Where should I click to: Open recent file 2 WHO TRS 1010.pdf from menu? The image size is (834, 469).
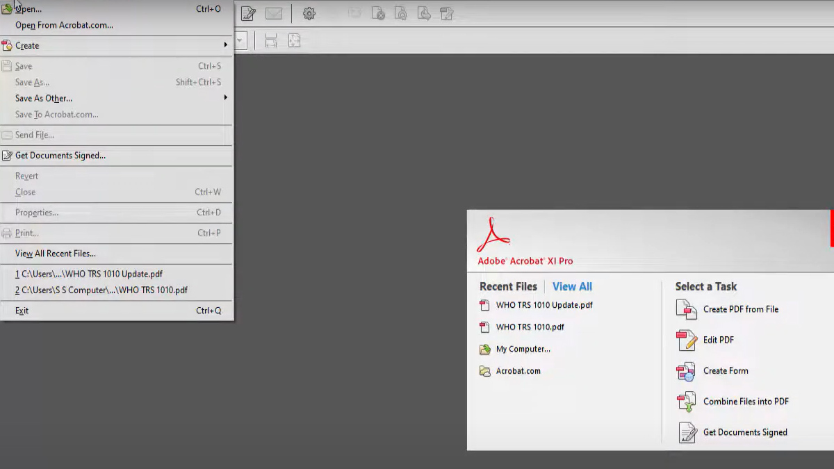(x=117, y=290)
